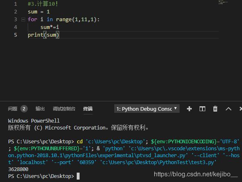Screen dimensions: 242x182
Task: Close the terminal panel
Action: point(240,109)
